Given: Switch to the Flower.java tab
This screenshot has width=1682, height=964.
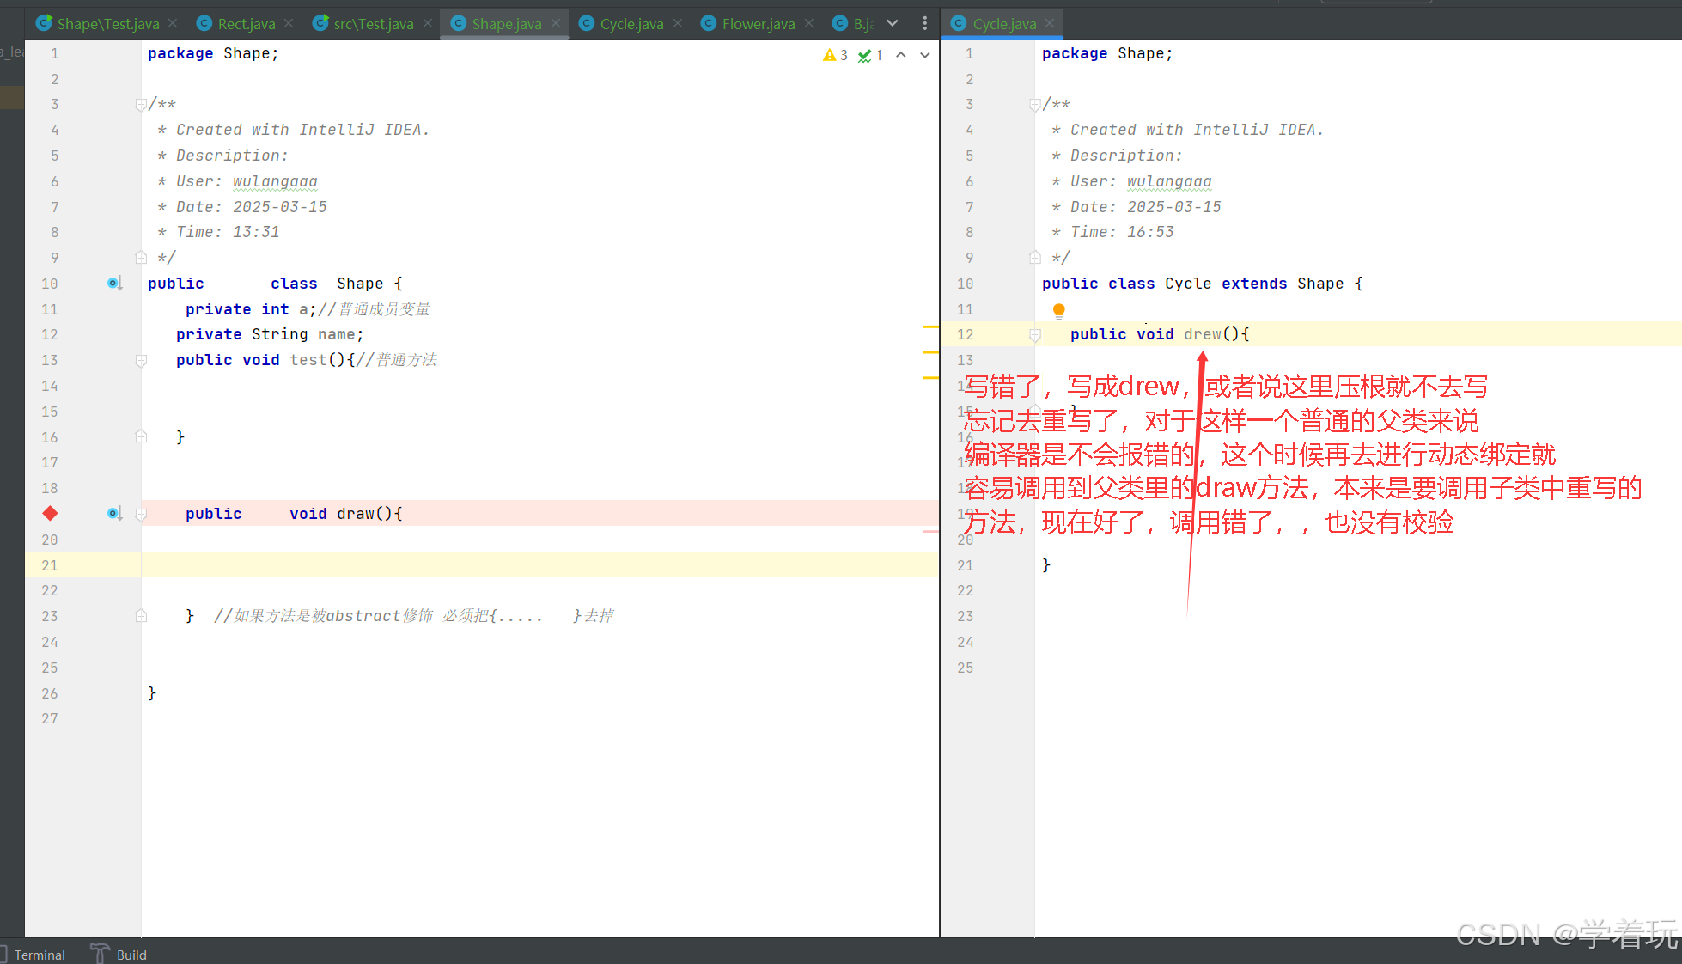Looking at the screenshot, I should (757, 24).
